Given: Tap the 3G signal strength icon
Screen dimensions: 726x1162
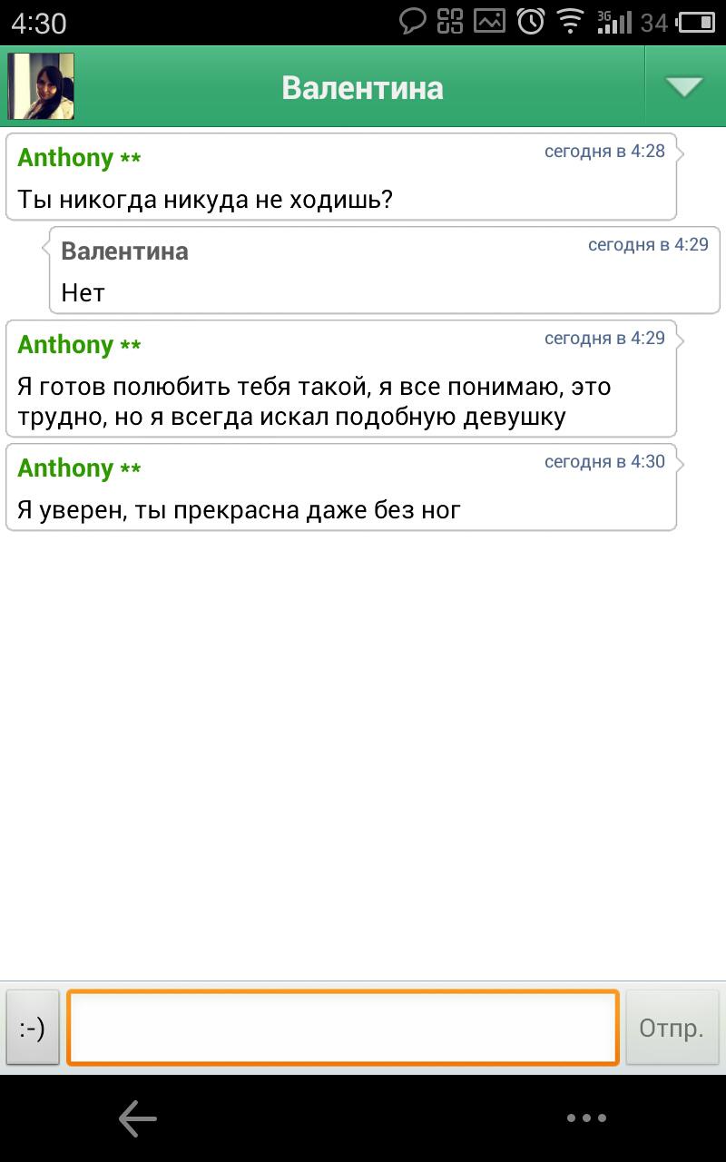Looking at the screenshot, I should coord(613,21).
